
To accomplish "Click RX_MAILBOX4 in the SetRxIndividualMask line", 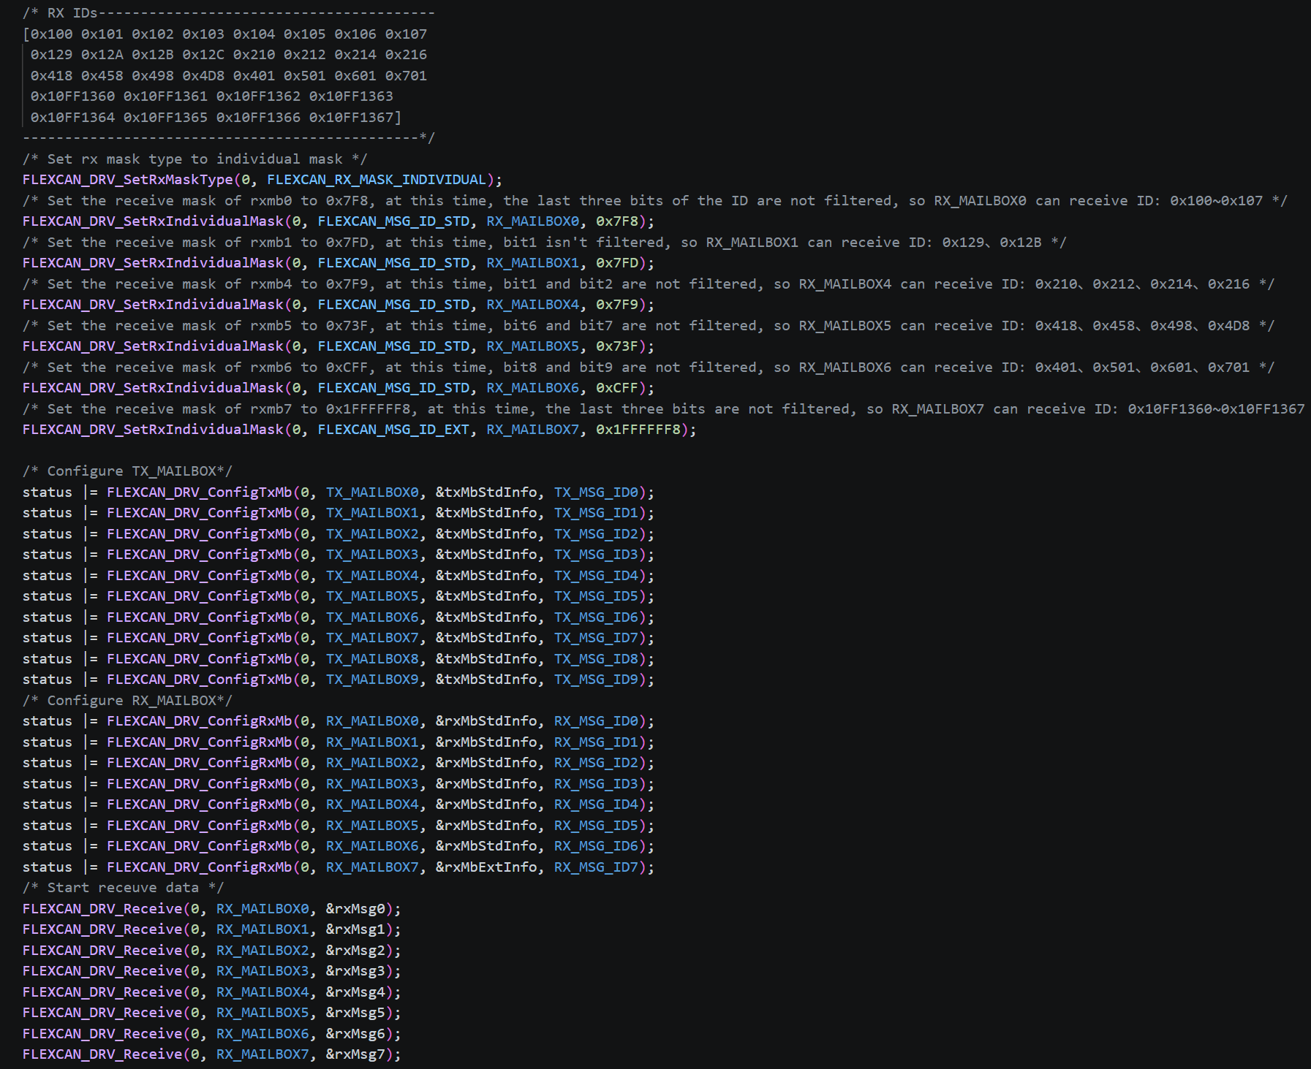I will (533, 305).
